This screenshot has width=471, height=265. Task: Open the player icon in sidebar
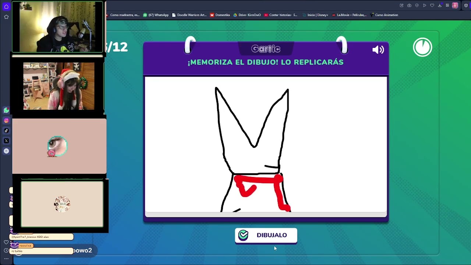click(6, 151)
